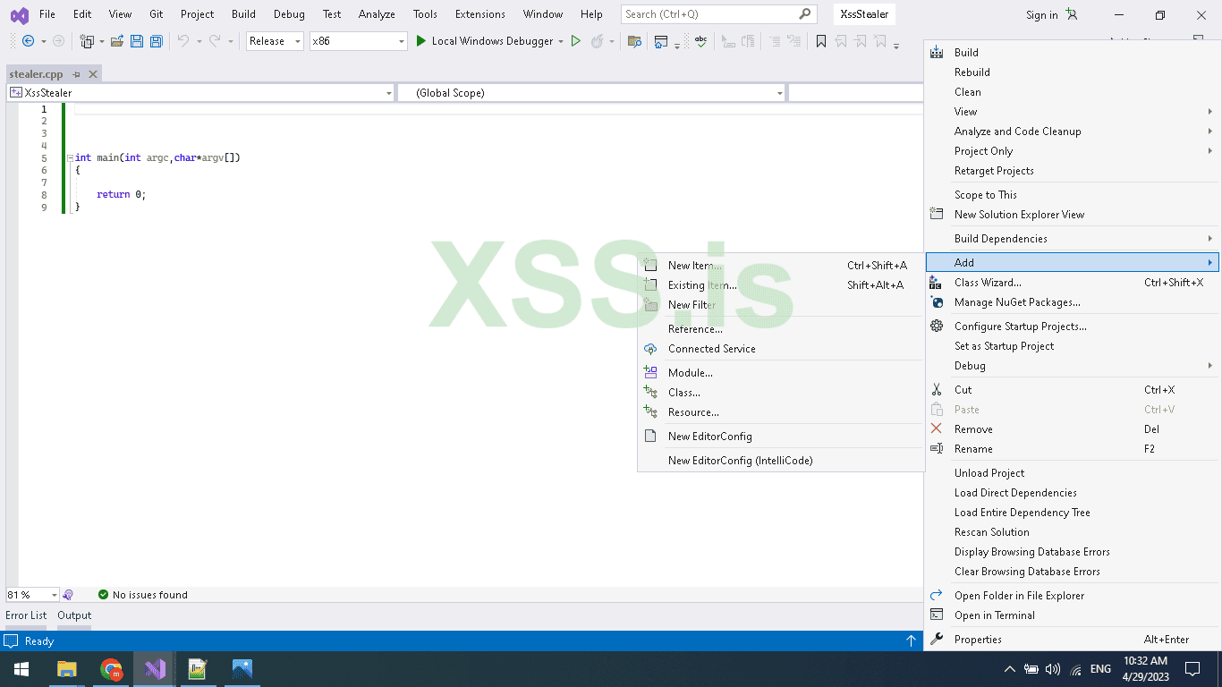
Task: Click Properties in the context menu
Action: coord(1072,640)
